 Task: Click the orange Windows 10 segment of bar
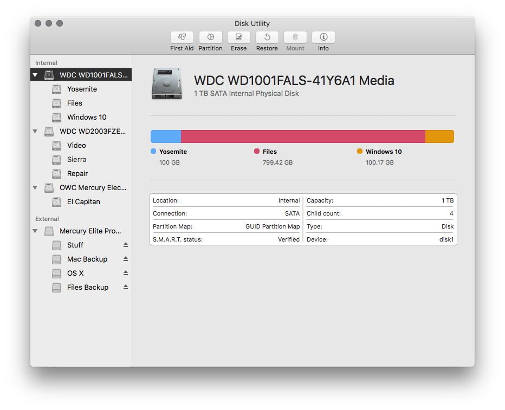(439, 136)
